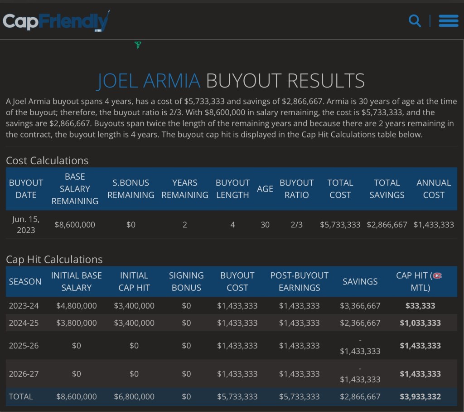Click the ANNUAL COST column header

(434, 189)
